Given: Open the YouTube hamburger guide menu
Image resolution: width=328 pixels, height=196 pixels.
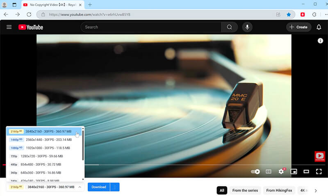Looking at the screenshot, I should [x=9, y=27].
